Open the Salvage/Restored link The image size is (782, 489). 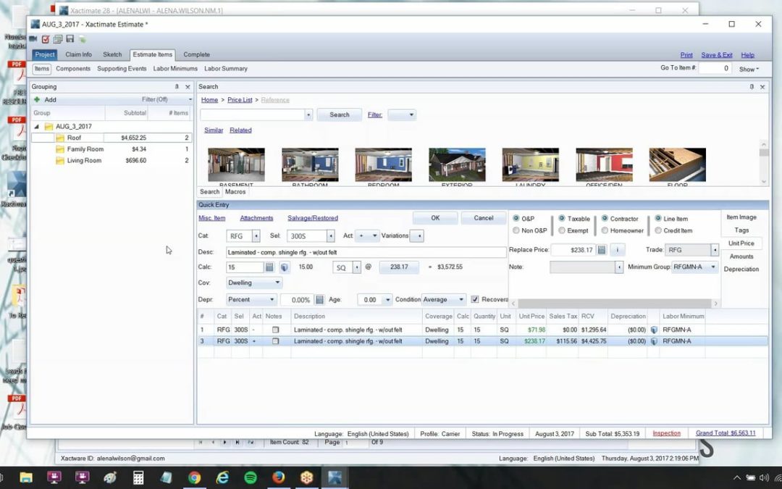click(x=313, y=218)
